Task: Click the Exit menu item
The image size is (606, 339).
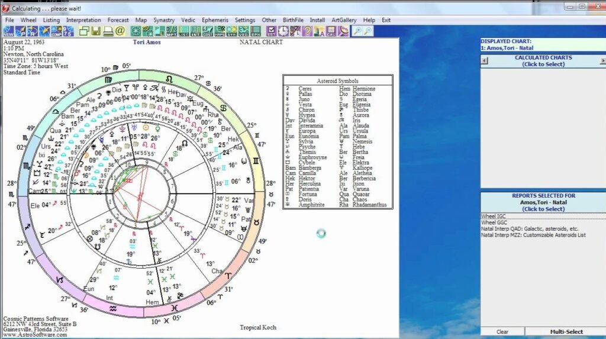Action: click(x=386, y=20)
